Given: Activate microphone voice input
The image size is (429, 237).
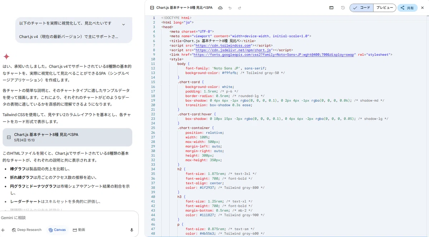Looking at the screenshot, I should 132,230.
